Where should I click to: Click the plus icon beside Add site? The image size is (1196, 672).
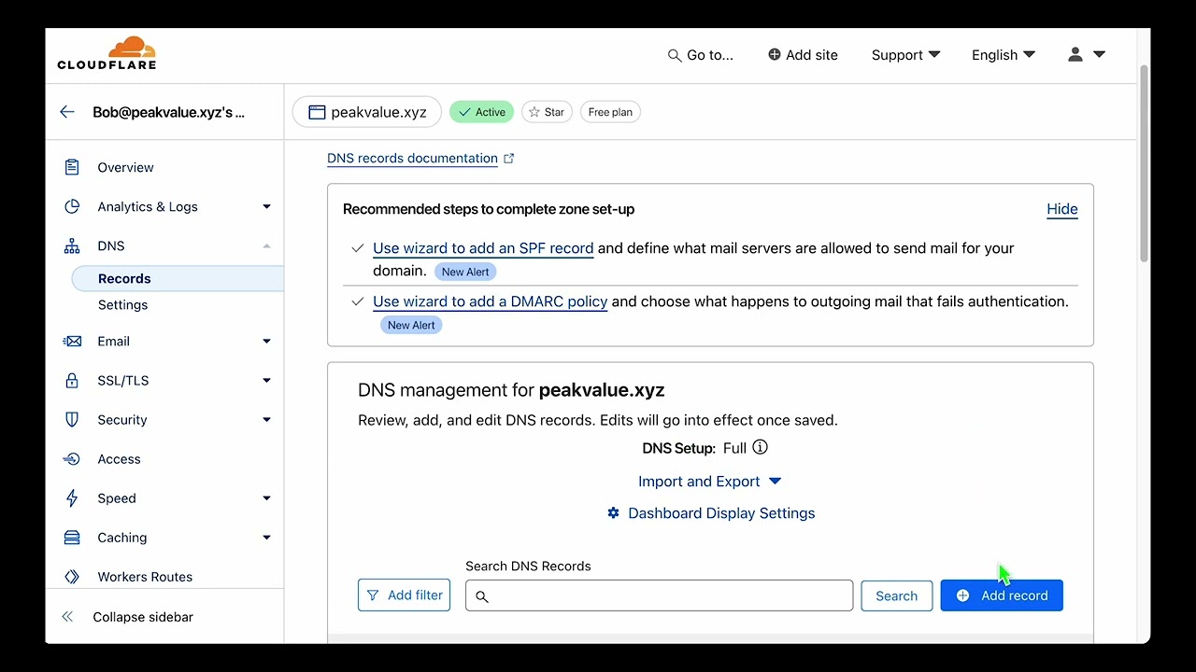tap(775, 55)
